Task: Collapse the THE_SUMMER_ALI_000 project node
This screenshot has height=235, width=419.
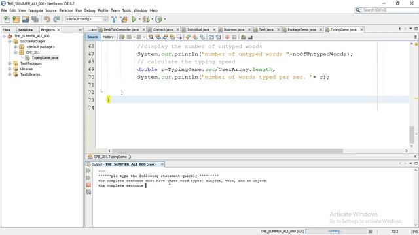Action: click(4, 36)
